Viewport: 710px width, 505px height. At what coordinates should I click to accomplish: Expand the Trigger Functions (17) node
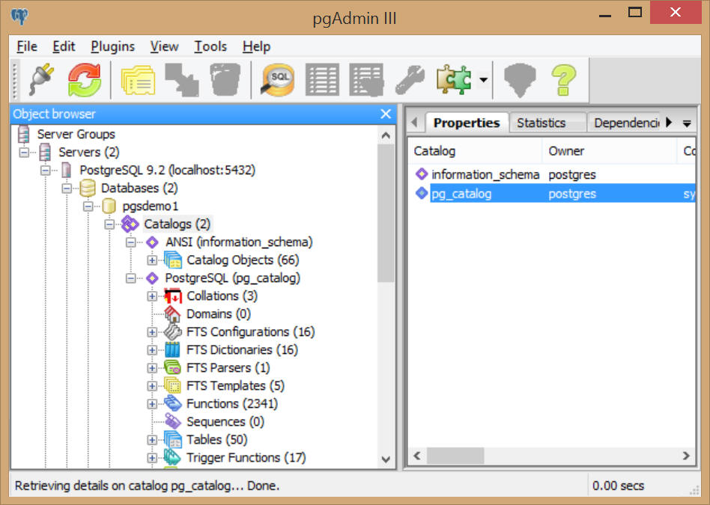click(152, 457)
